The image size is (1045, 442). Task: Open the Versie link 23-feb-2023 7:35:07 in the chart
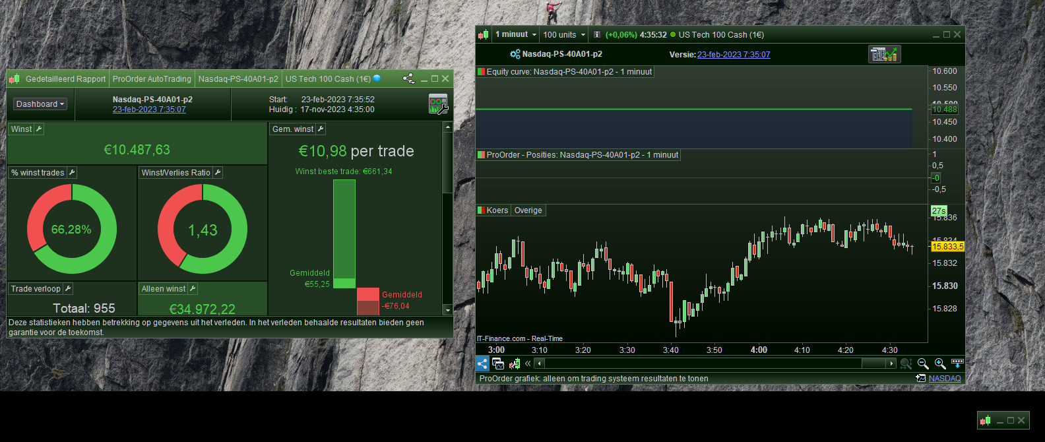pos(734,55)
